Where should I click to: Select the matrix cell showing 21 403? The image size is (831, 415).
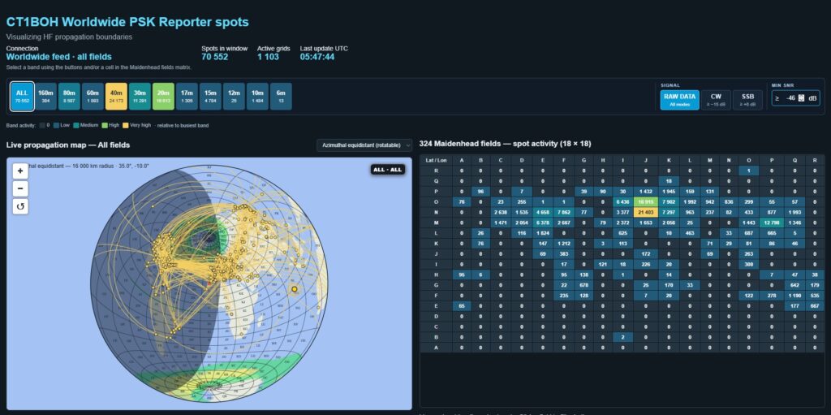pos(647,212)
